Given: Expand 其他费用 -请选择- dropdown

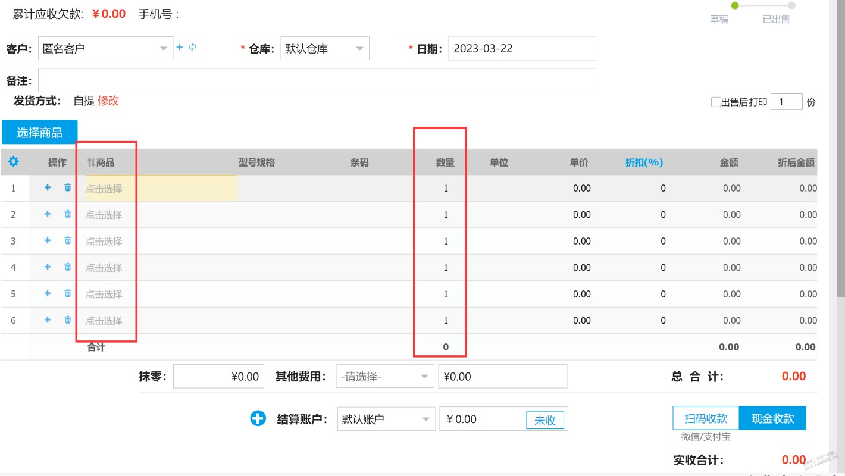Looking at the screenshot, I should tap(385, 376).
